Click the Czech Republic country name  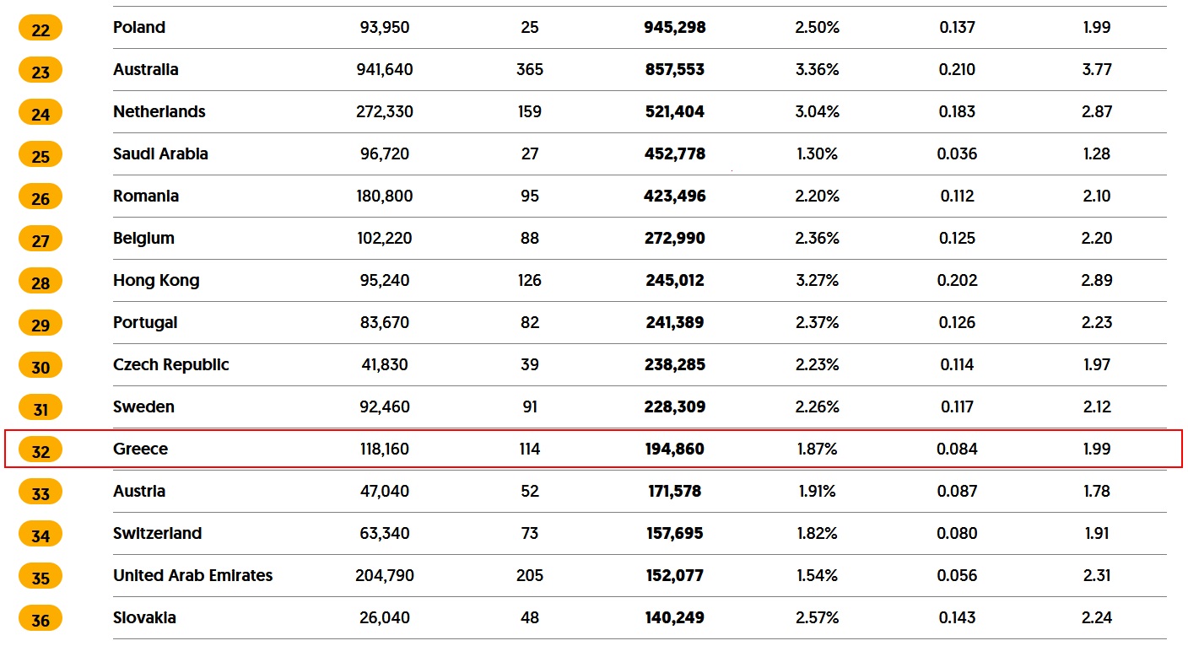(x=171, y=364)
